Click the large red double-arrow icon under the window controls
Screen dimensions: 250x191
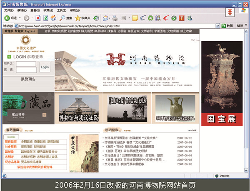click(x=230, y=12)
